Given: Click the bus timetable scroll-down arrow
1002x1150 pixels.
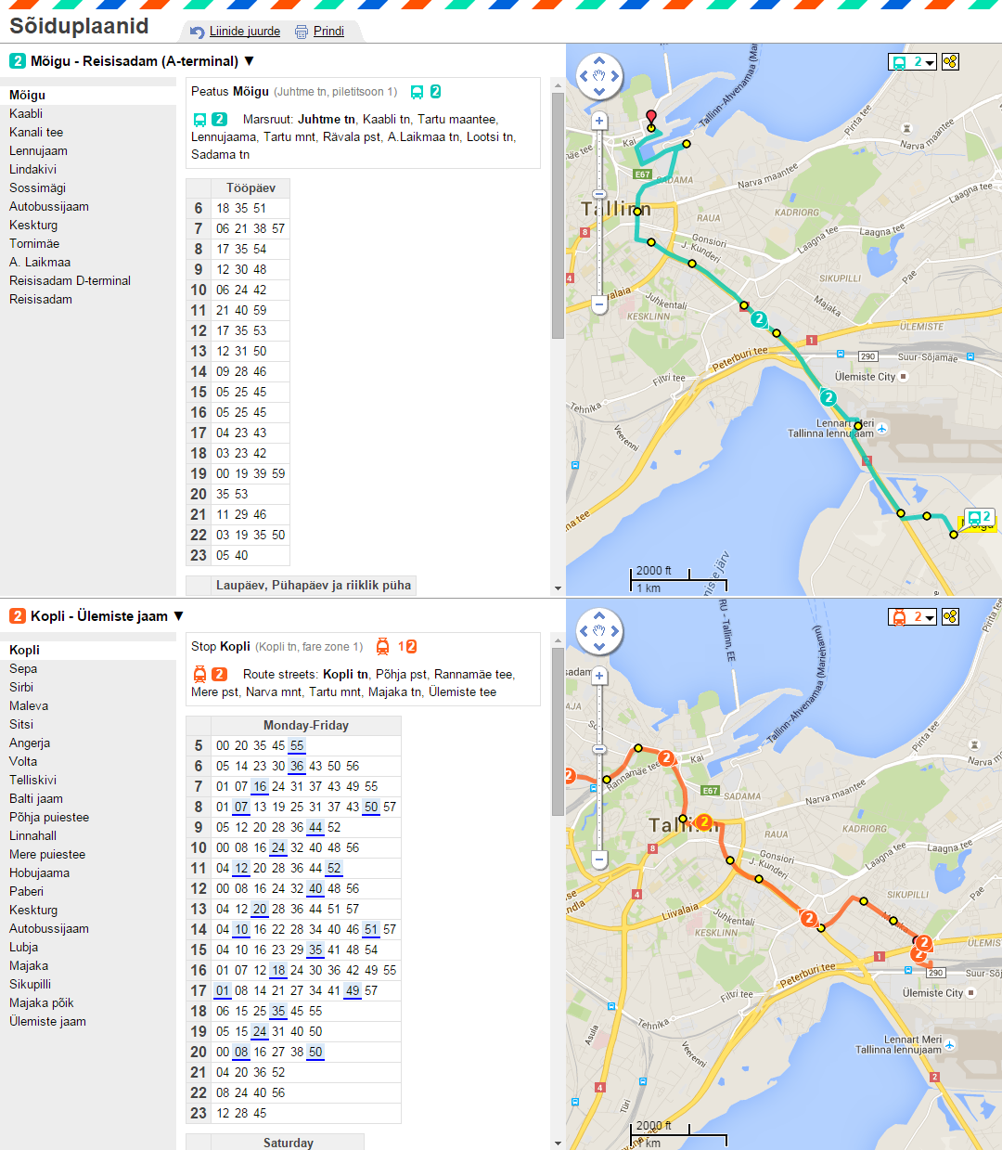Looking at the screenshot, I should pos(558,588).
